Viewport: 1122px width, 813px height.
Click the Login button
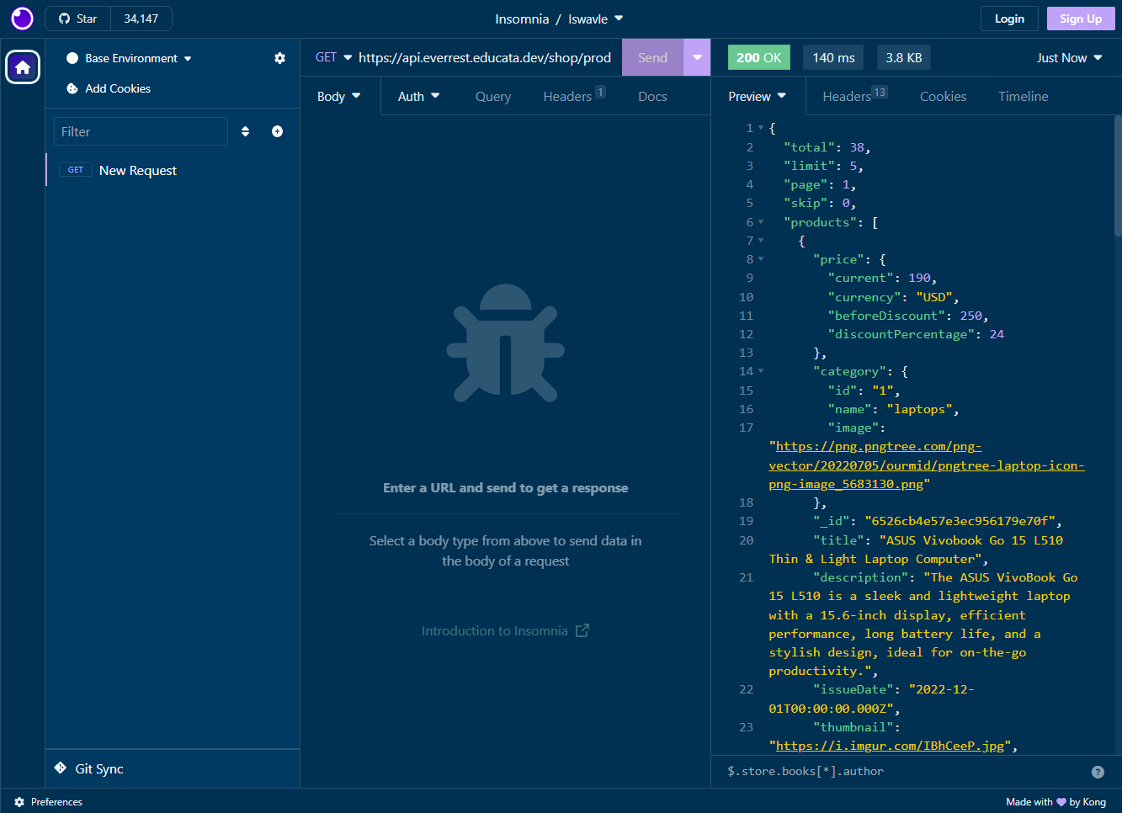1009,19
